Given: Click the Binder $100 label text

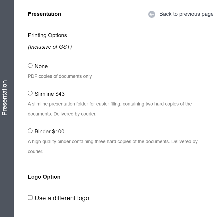Looking at the screenshot, I should [x=49, y=132].
